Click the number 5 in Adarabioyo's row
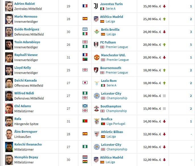 [x=191, y=45]
